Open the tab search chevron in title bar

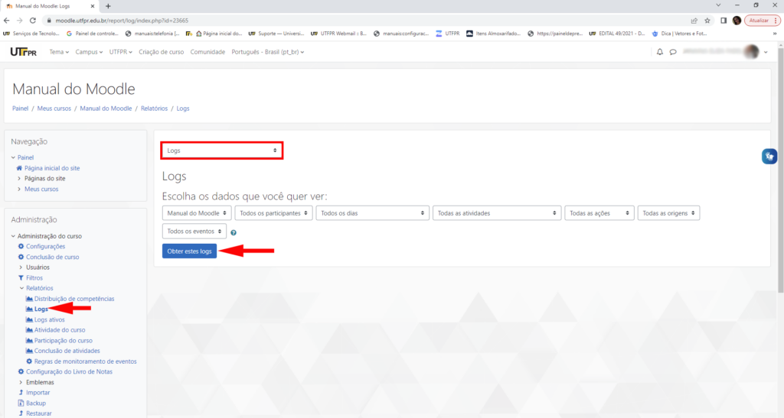tap(718, 5)
